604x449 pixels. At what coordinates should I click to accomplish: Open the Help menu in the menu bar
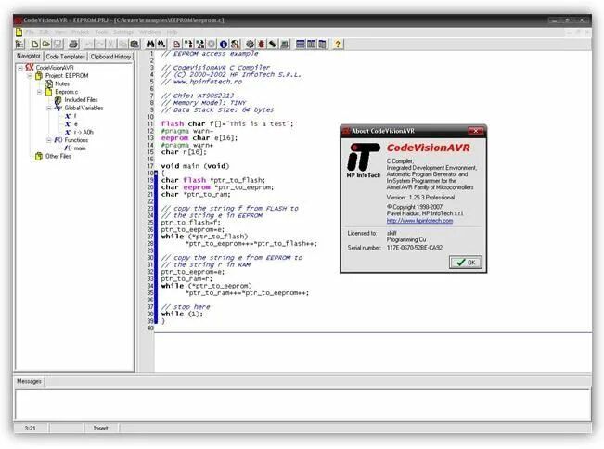coord(173,32)
